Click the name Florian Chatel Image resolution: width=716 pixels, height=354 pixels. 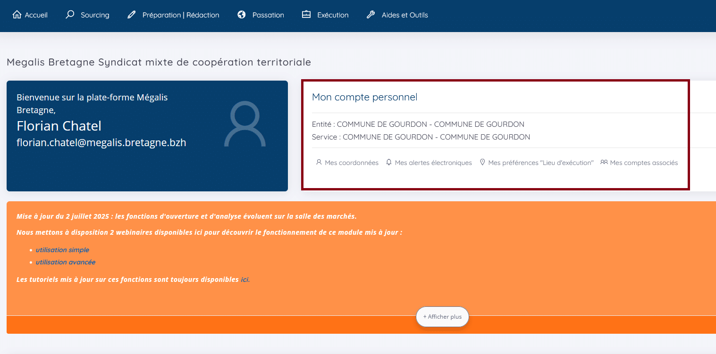[x=59, y=126]
